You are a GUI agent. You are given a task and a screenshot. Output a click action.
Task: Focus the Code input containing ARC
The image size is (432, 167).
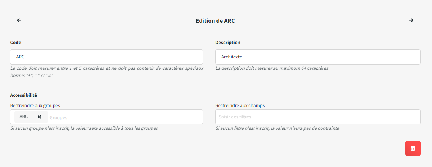coord(106,57)
